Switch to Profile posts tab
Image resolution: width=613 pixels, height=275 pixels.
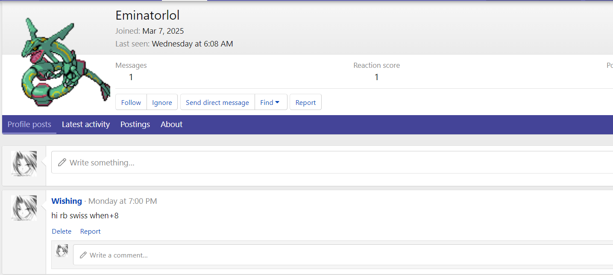pyautogui.click(x=29, y=124)
